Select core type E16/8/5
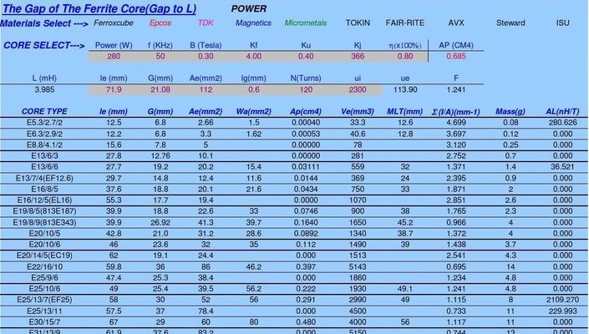 click(x=44, y=190)
